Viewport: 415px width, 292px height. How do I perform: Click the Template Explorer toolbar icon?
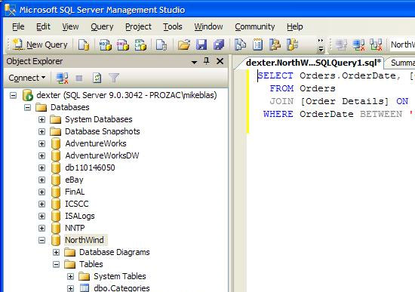292,45
